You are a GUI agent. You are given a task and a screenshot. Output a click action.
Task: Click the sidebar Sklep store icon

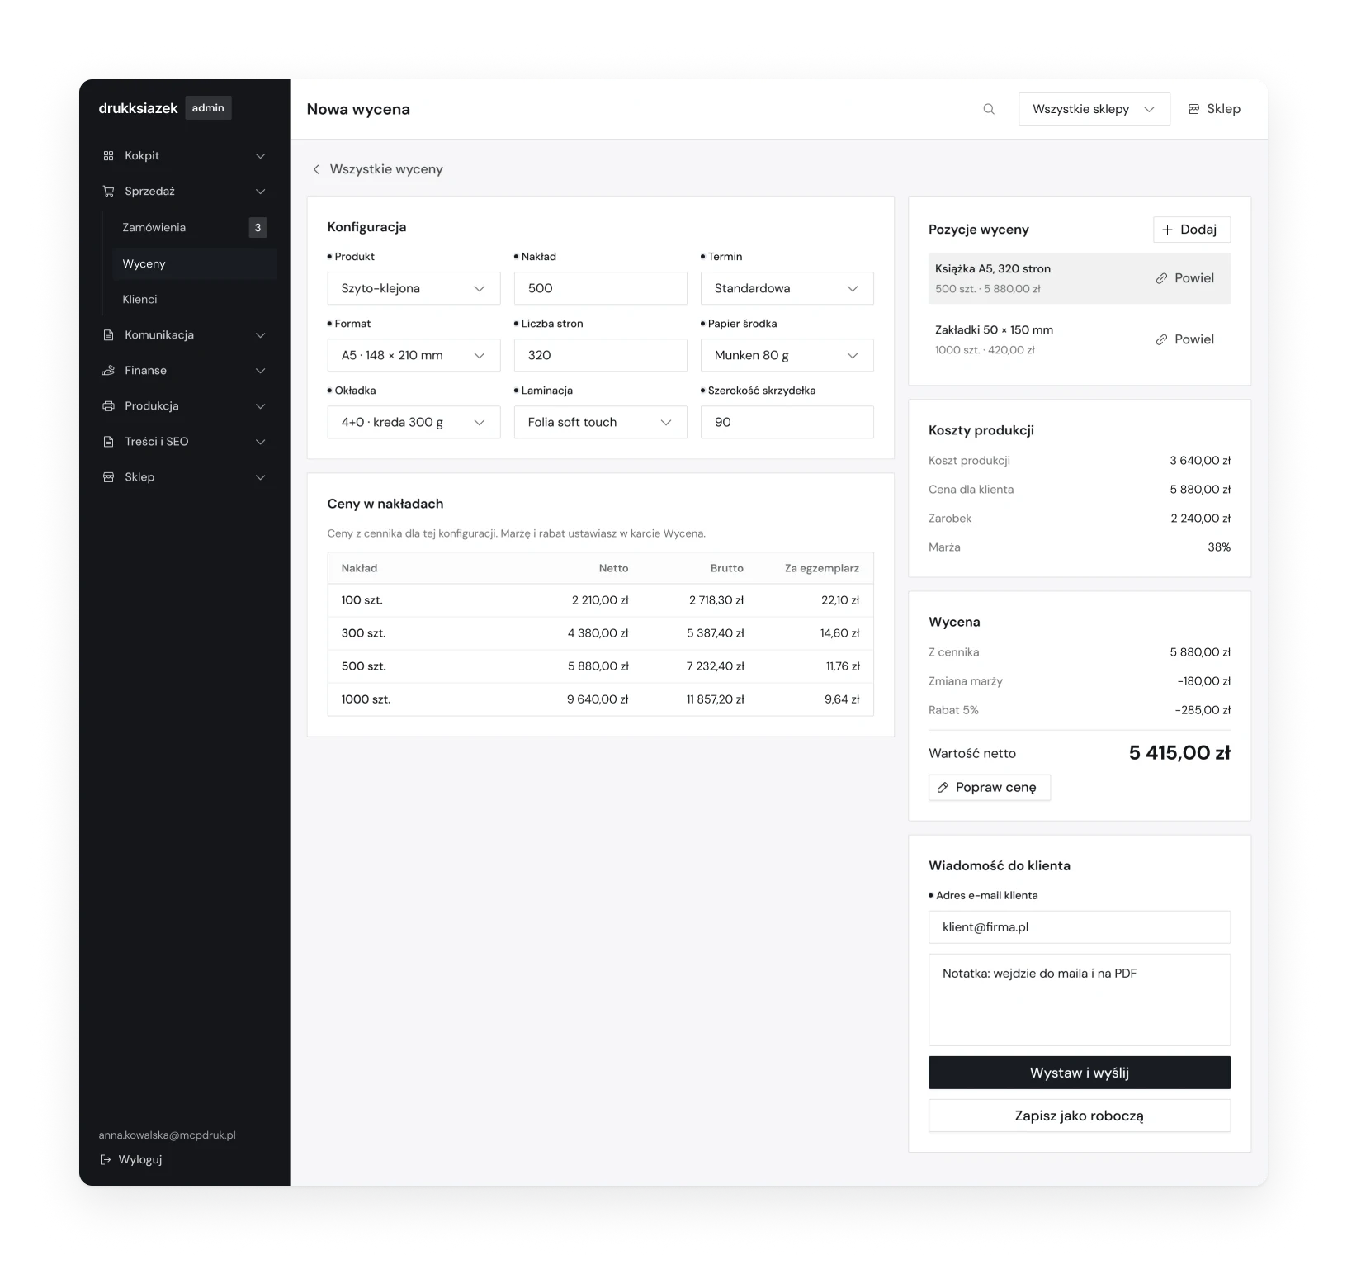click(x=108, y=477)
